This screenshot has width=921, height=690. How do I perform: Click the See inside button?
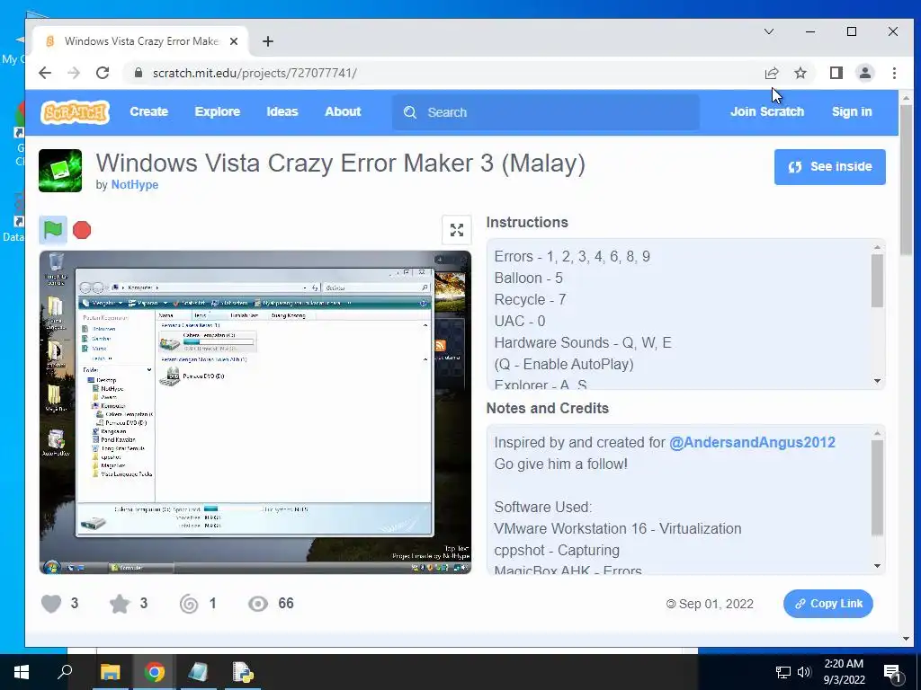point(829,166)
